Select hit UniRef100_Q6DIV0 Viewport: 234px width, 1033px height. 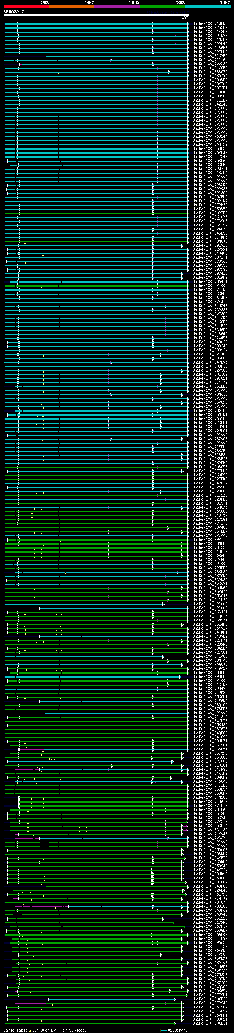click(210, 76)
